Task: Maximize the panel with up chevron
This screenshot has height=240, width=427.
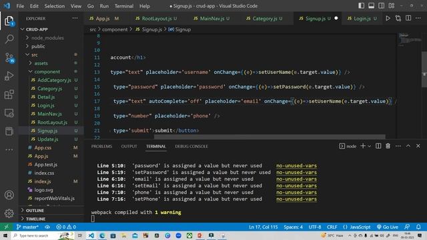Action: (408, 146)
